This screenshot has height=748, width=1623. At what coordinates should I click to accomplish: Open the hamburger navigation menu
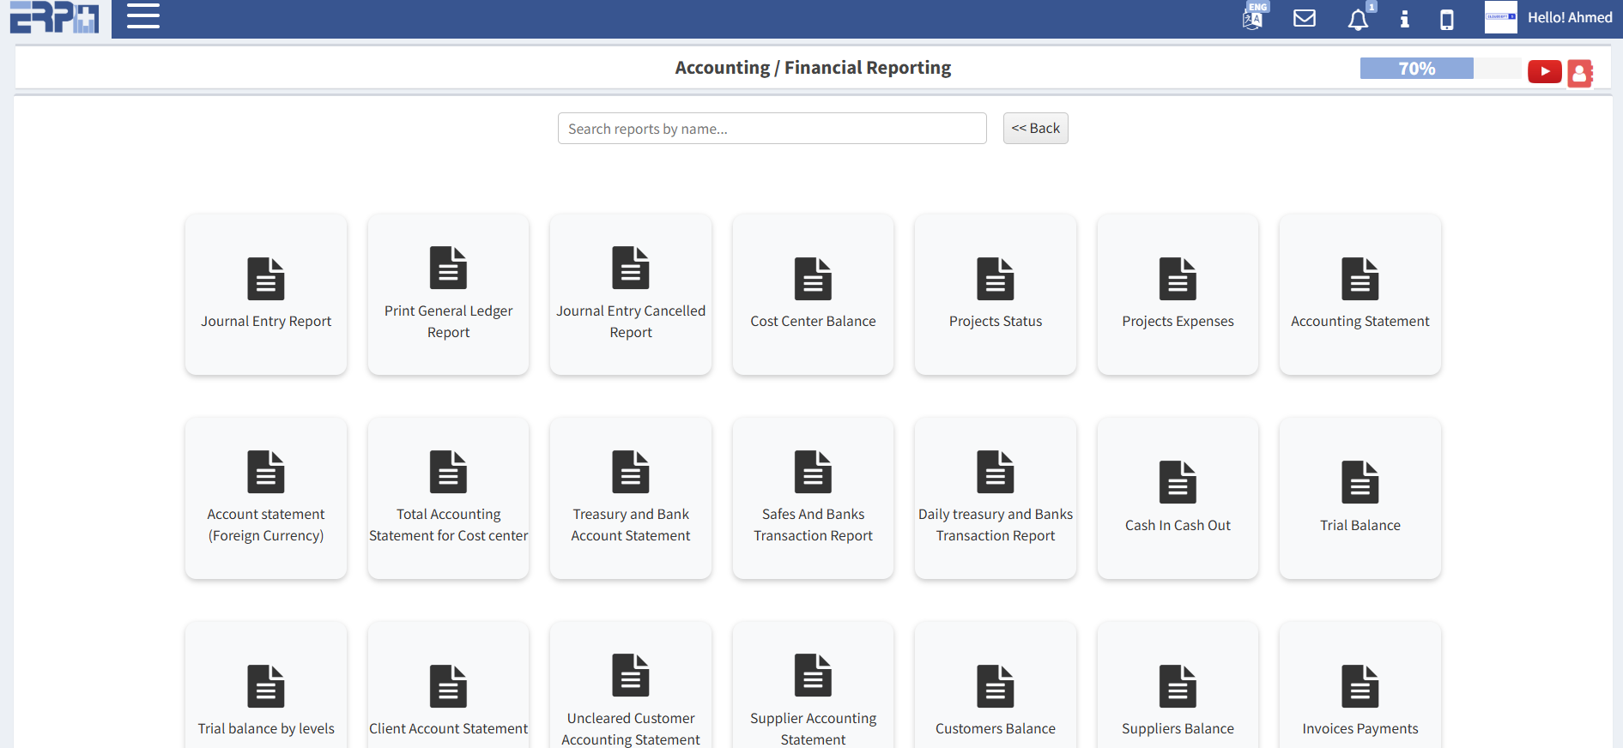click(143, 16)
